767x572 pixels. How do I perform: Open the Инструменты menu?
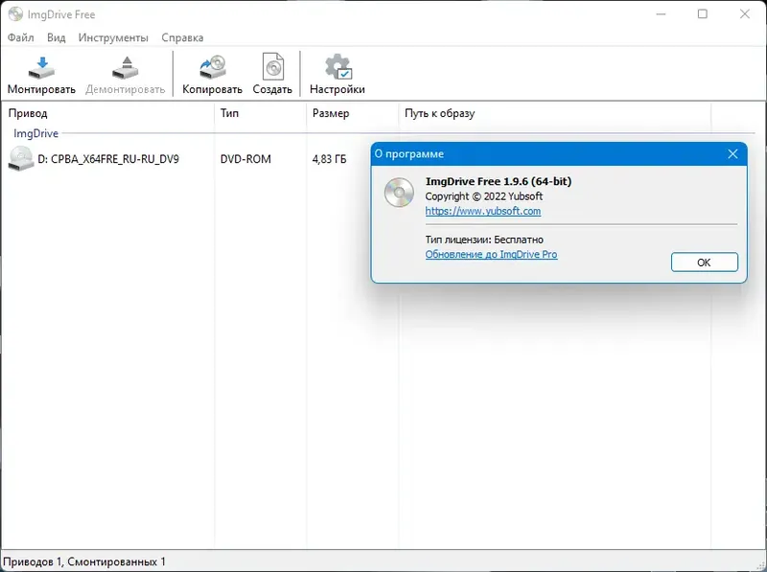coord(113,37)
